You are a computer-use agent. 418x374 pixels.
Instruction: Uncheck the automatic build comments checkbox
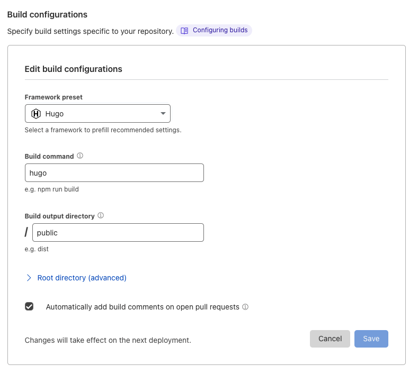point(29,306)
